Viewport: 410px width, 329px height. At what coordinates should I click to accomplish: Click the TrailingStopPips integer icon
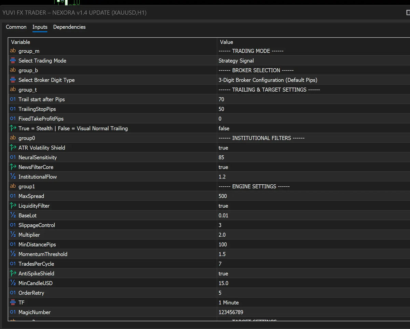pos(13,109)
